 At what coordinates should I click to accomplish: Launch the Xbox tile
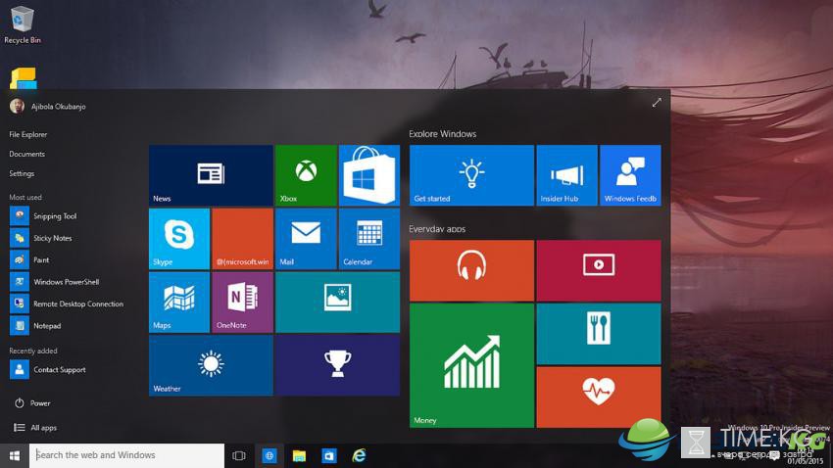tap(306, 175)
